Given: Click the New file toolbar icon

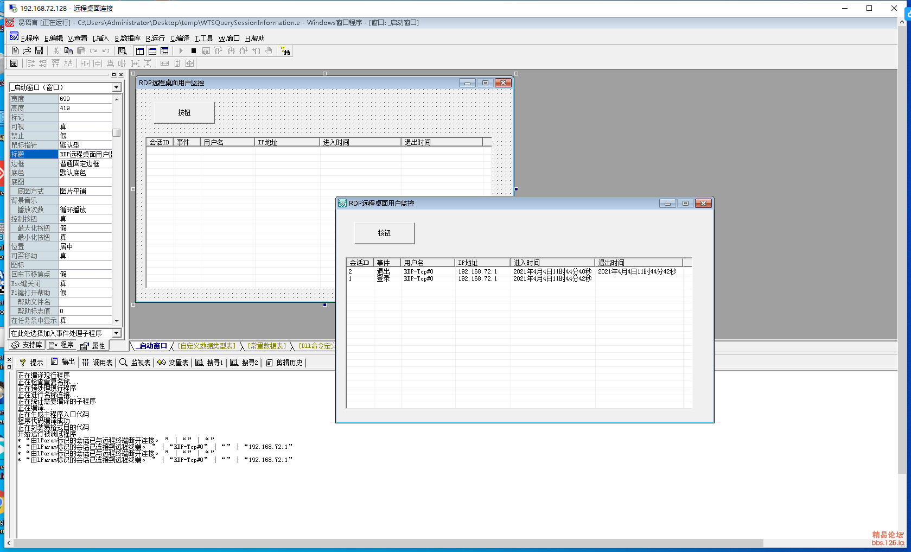Looking at the screenshot, I should point(15,50).
